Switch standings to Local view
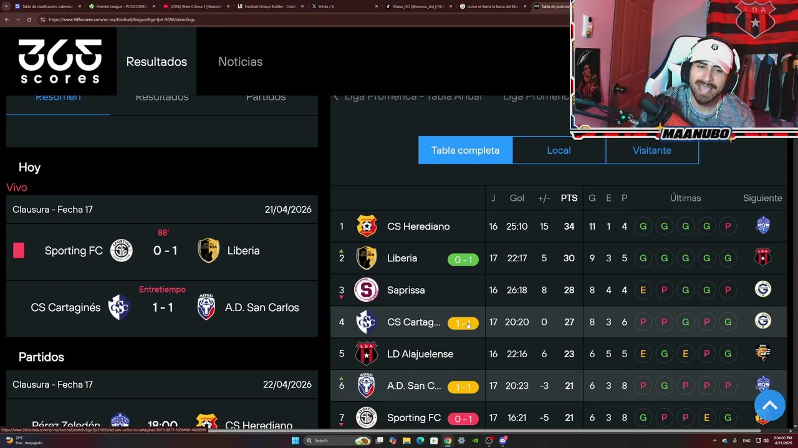 click(559, 151)
